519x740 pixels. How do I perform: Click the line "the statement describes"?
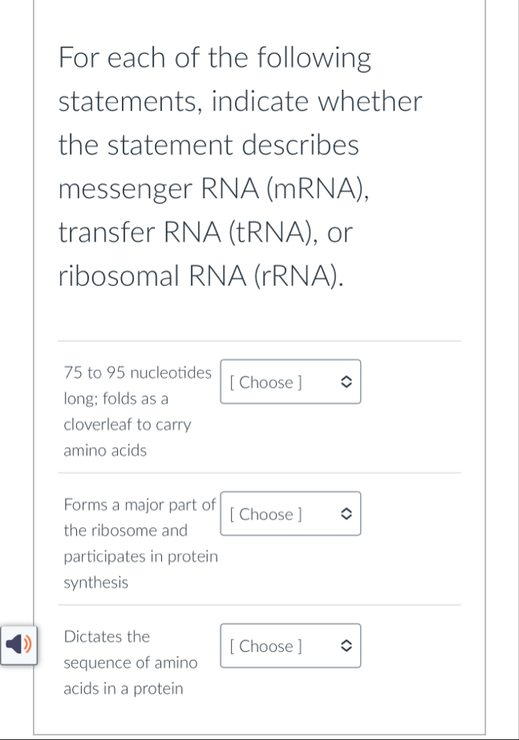[x=209, y=145]
